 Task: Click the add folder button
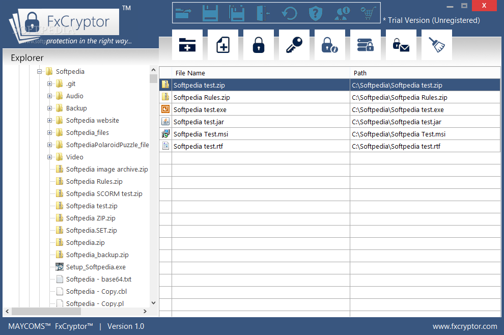click(187, 45)
